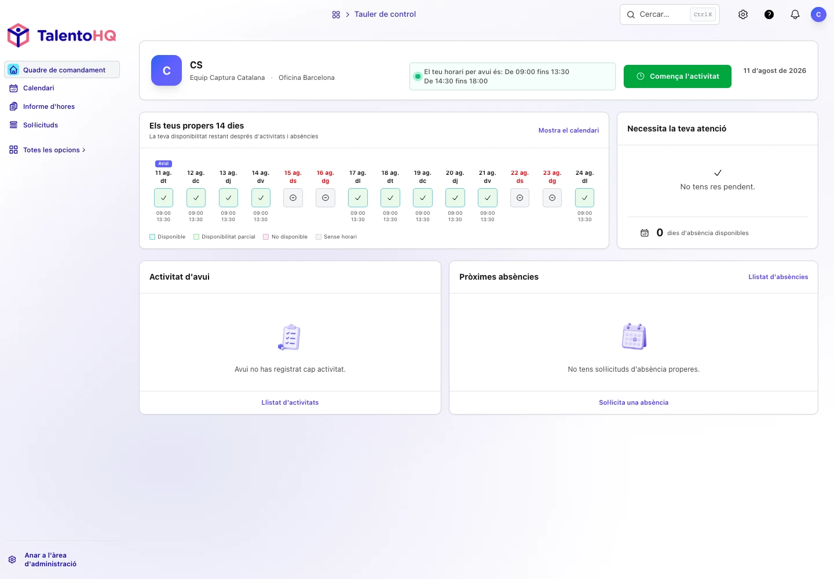Select the 23 ag. no-schedule box
The width and height of the screenshot is (834, 579).
point(553,197)
